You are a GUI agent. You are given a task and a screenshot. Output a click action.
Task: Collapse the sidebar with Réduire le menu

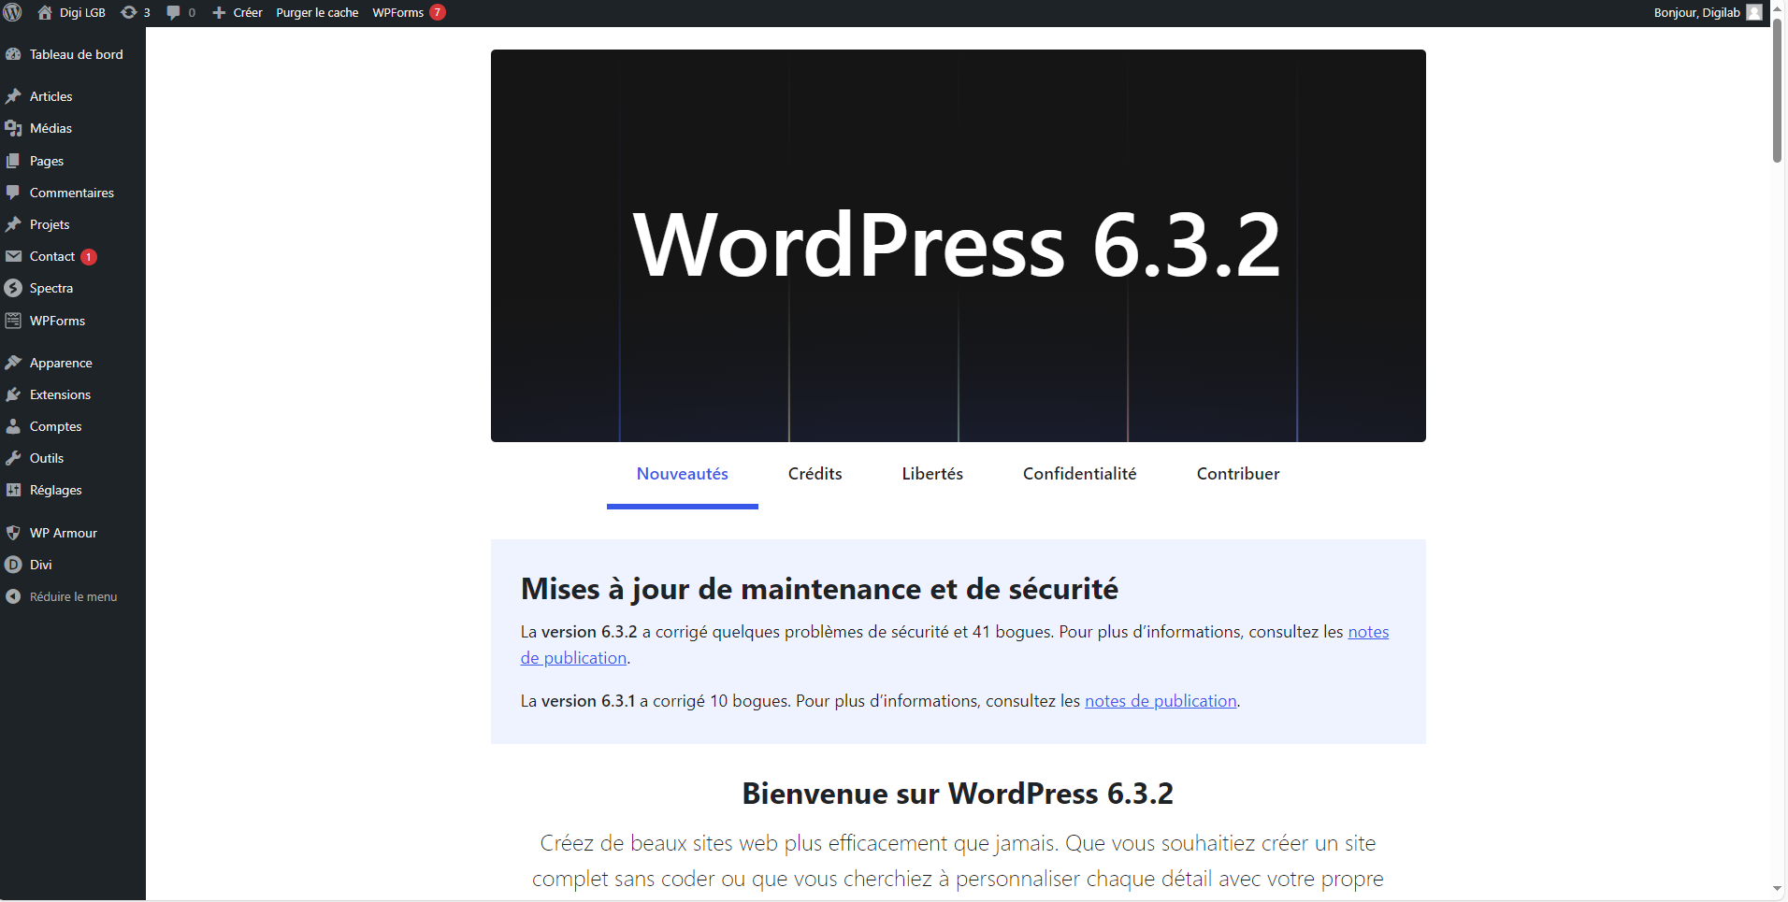(x=73, y=596)
